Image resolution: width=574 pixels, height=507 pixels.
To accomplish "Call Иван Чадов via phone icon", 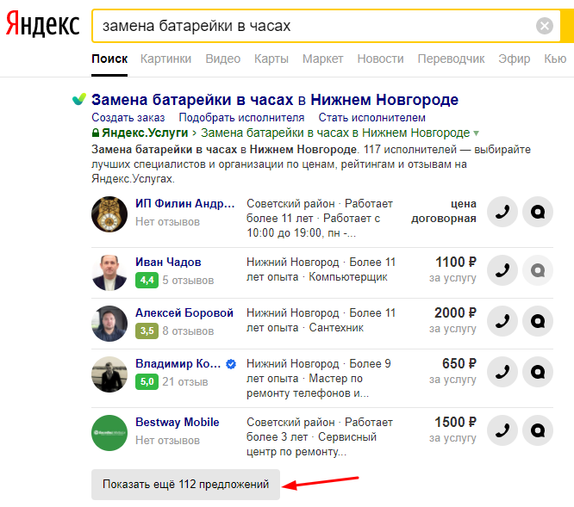I will (502, 270).
